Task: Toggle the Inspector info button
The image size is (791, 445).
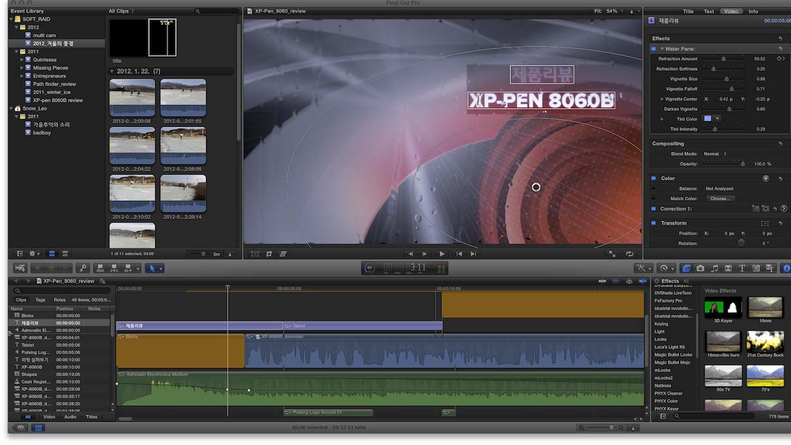Action: tap(786, 268)
